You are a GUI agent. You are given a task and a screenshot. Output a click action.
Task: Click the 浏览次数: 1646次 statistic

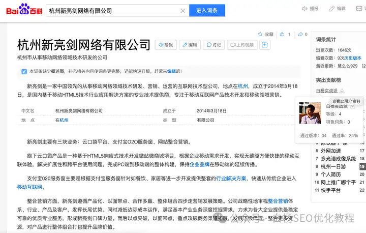click(x=333, y=50)
